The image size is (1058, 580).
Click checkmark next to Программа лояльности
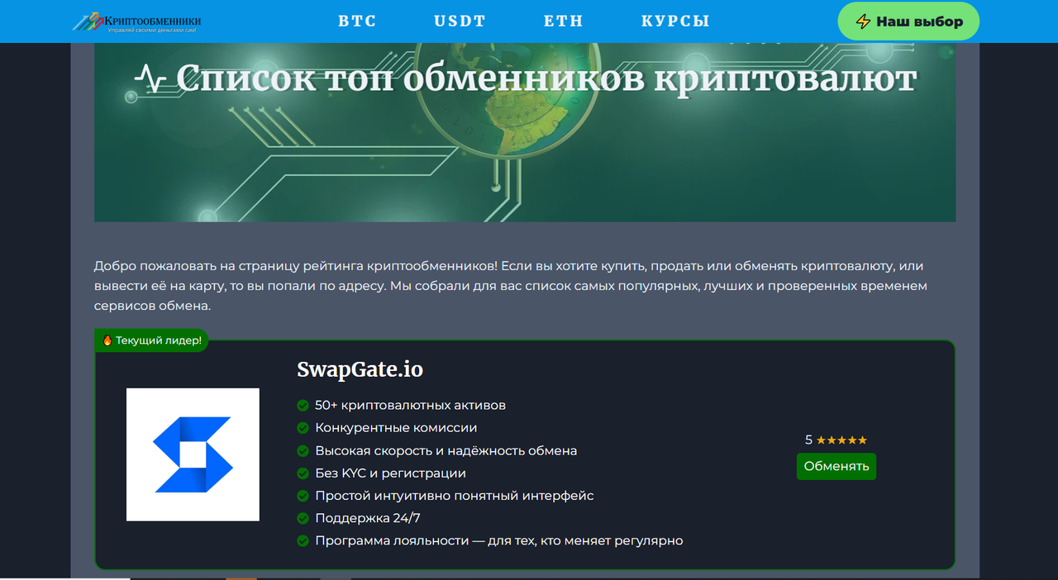click(303, 541)
